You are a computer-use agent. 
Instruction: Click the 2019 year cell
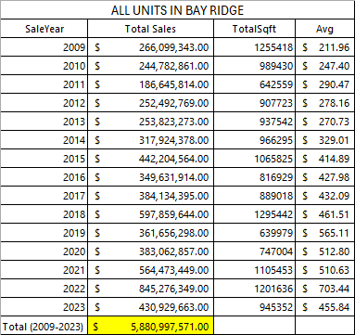(44, 233)
